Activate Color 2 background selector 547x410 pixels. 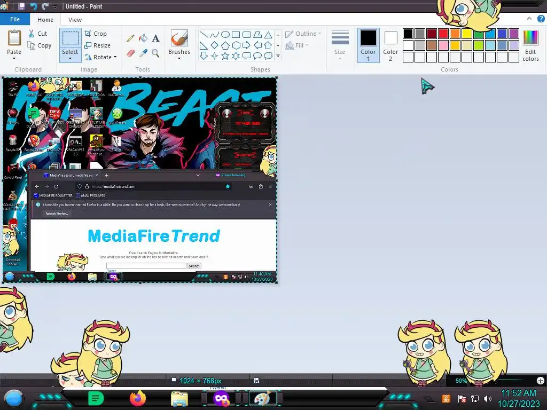pyautogui.click(x=390, y=45)
